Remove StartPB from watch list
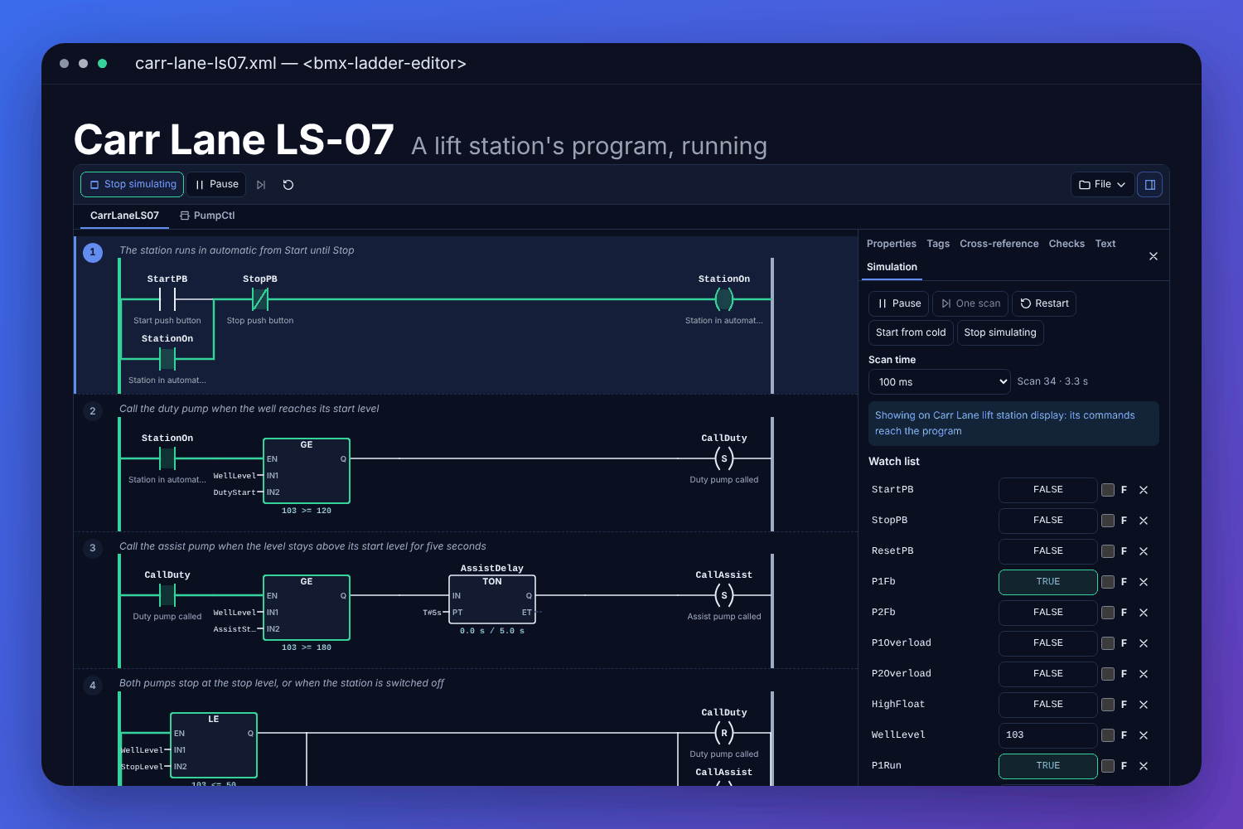1243x829 pixels. [x=1144, y=490]
